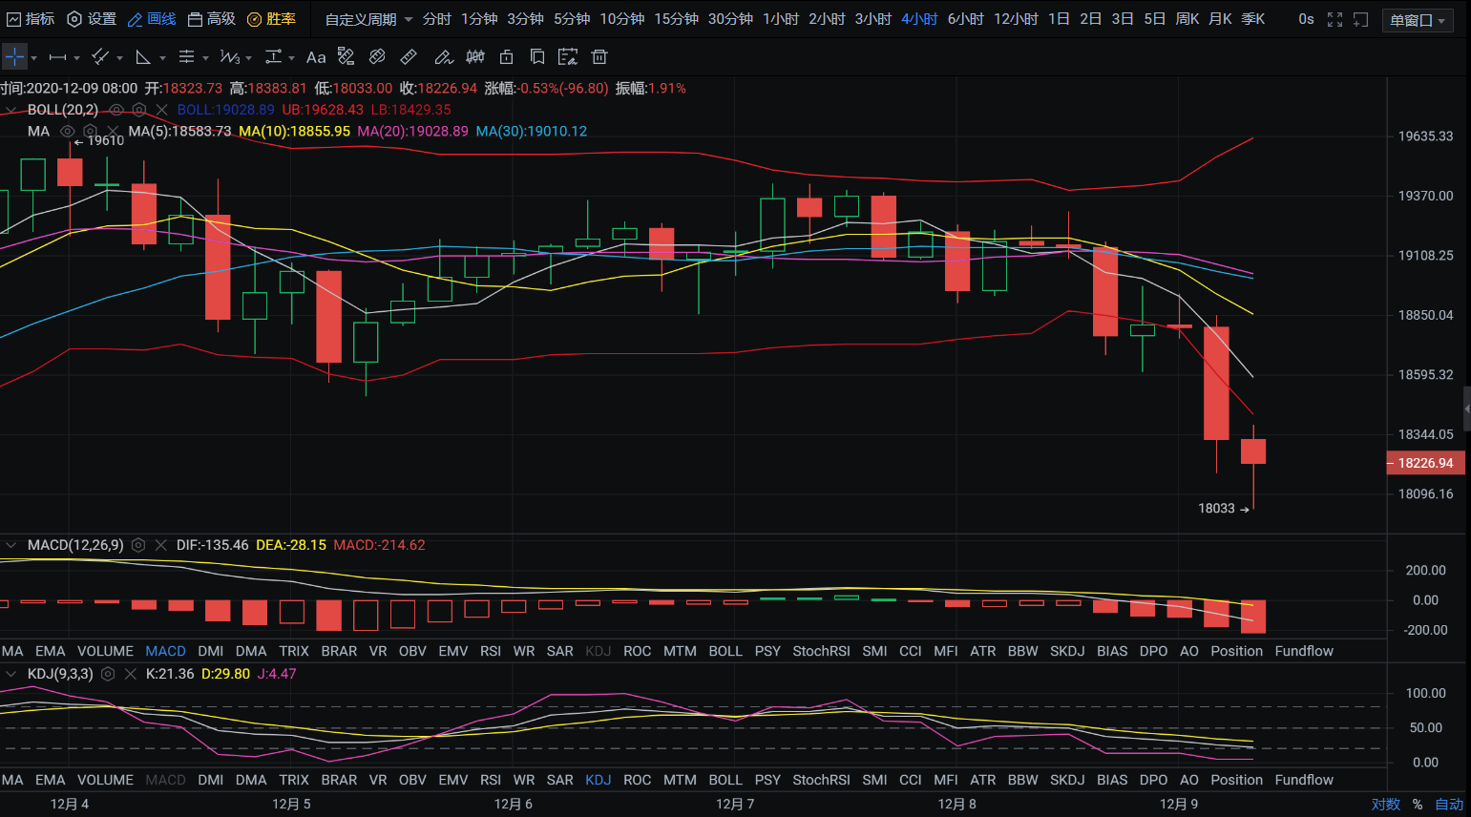Remove the KDJ indicator with its X
The height and width of the screenshot is (817, 1471).
[x=131, y=674]
